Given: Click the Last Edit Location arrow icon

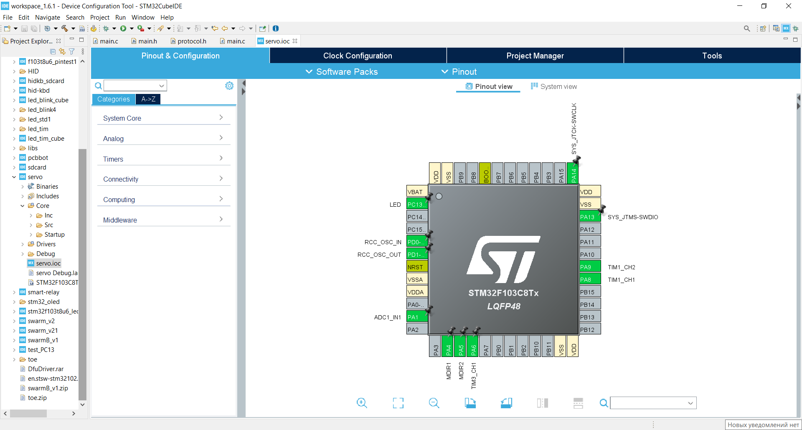Looking at the screenshot, I should [x=215, y=28].
